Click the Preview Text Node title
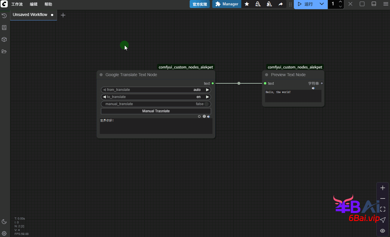 pos(288,75)
